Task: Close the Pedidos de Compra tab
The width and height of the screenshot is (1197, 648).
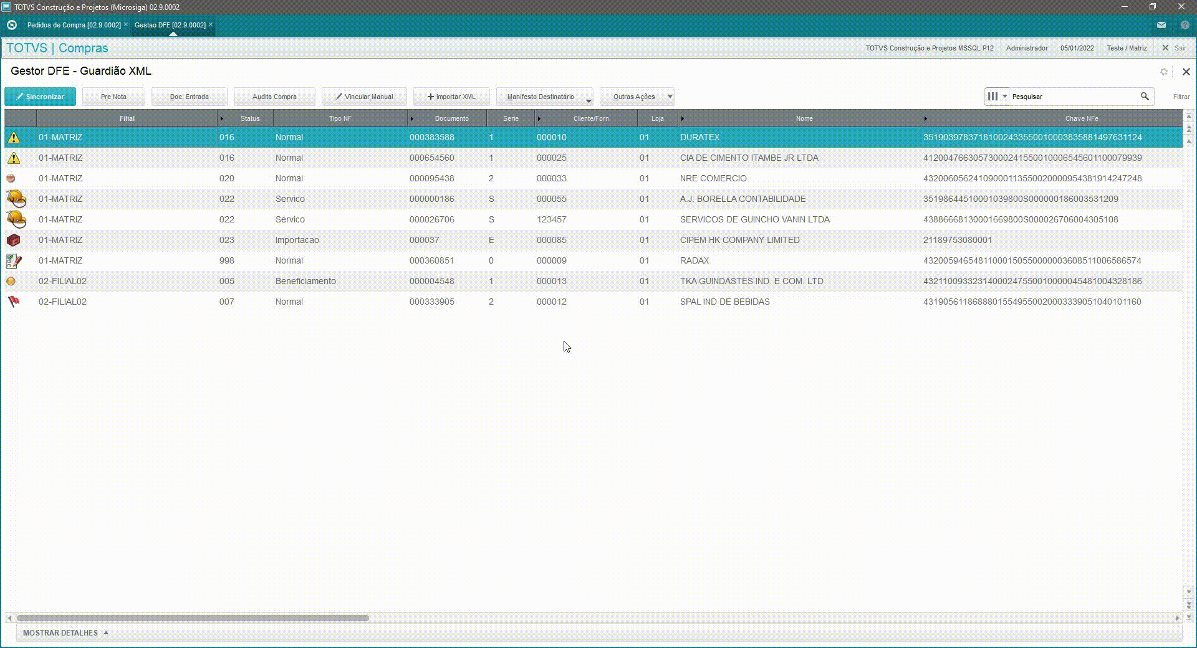Action: [126, 25]
